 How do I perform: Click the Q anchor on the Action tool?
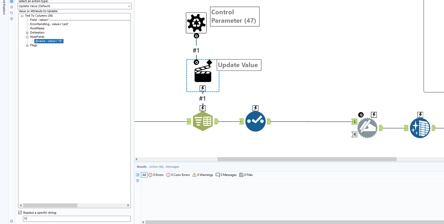click(x=196, y=62)
